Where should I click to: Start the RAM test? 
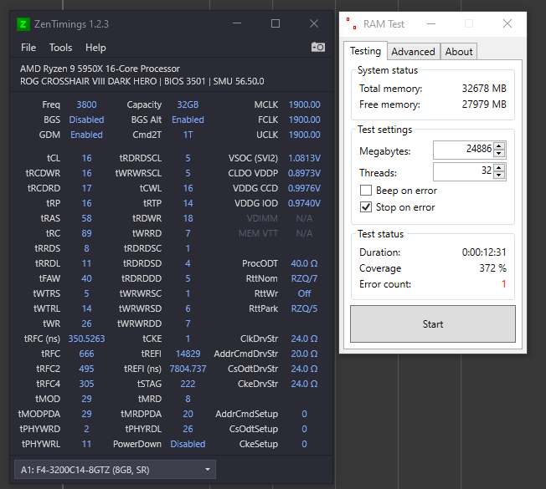(433, 324)
